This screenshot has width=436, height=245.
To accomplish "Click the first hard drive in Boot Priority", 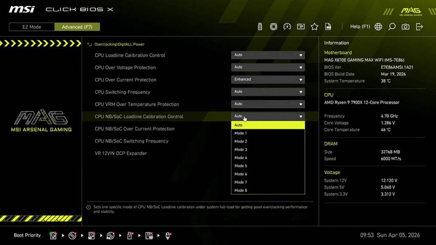I will [53, 235].
